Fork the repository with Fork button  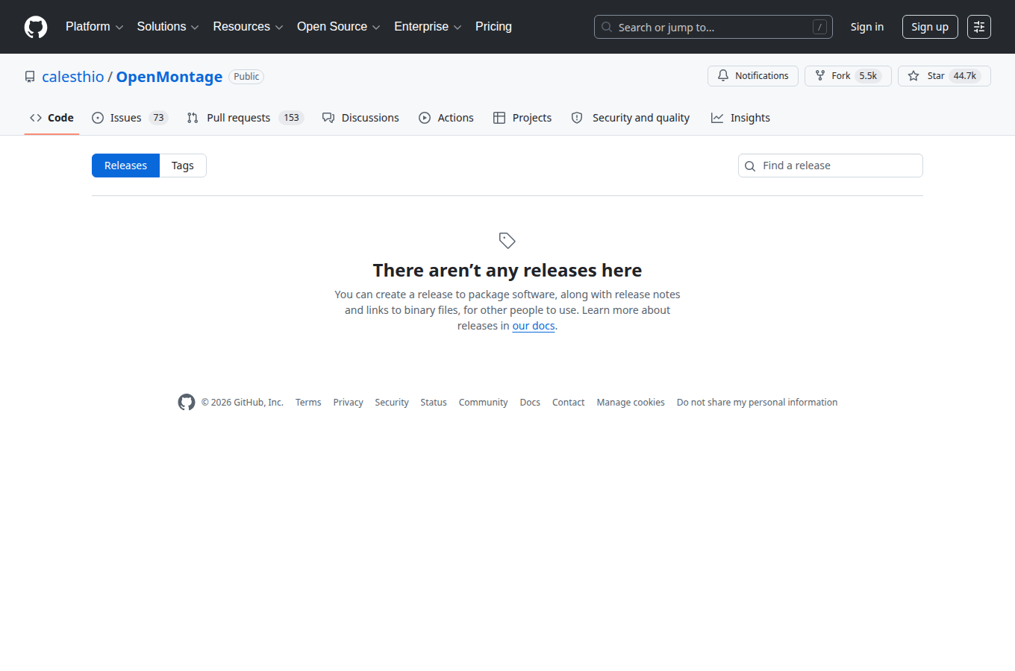tap(848, 76)
